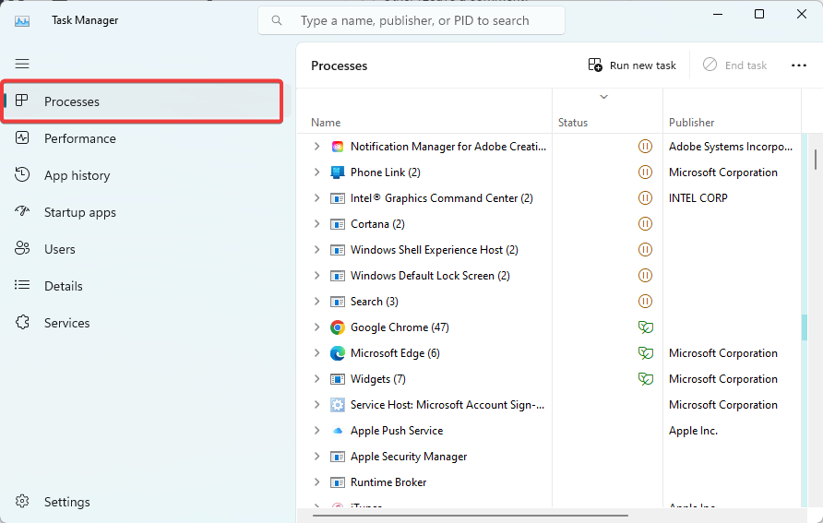Sort by Status column header

(x=573, y=123)
